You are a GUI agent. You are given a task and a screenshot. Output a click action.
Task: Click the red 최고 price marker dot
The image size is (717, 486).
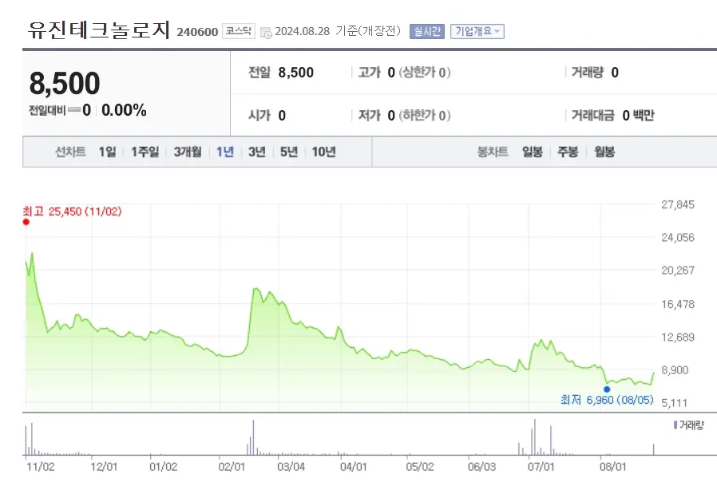click(x=26, y=223)
